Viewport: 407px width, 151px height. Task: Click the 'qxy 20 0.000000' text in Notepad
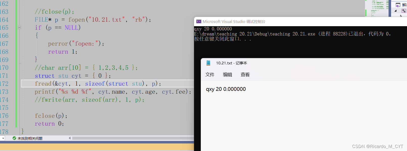click(226, 89)
